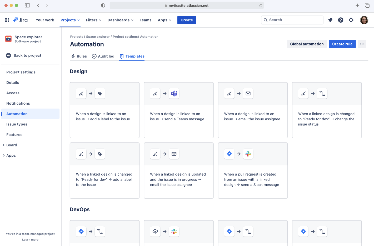Click the Create rule button

click(342, 44)
